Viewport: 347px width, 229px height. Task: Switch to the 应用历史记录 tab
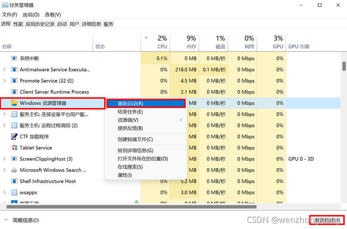coord(40,24)
